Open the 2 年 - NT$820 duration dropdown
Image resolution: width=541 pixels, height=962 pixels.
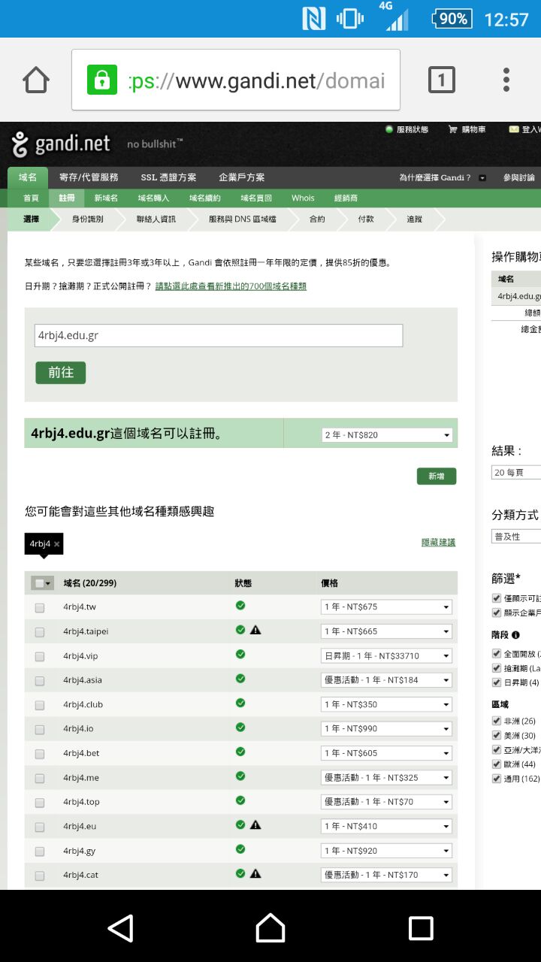(387, 435)
